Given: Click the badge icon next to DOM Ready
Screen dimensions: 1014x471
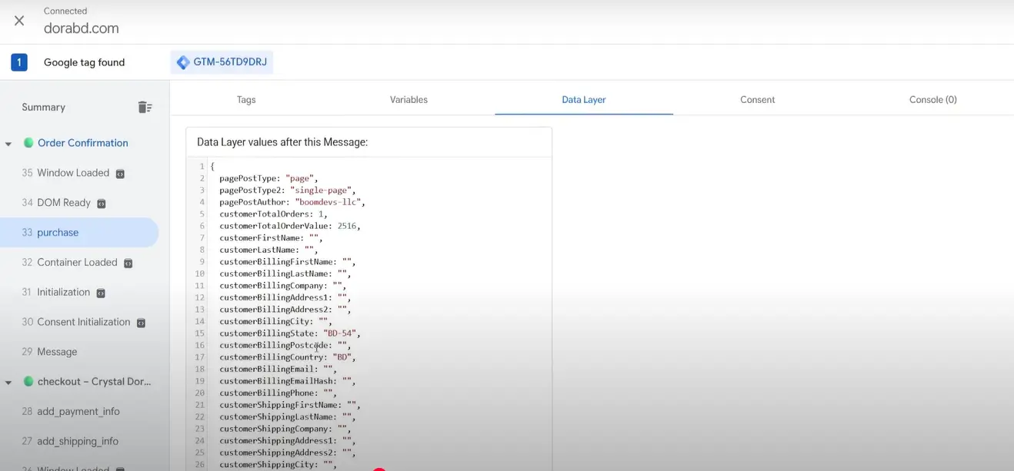Looking at the screenshot, I should (x=101, y=204).
